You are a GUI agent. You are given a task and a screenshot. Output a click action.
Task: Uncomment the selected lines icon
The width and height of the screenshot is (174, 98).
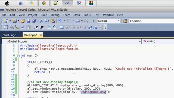pos(54,27)
